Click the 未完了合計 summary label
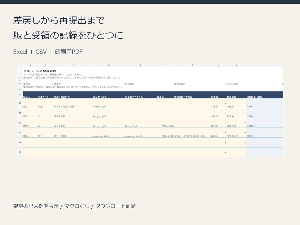The width and height of the screenshot is (300, 225). (x=232, y=84)
